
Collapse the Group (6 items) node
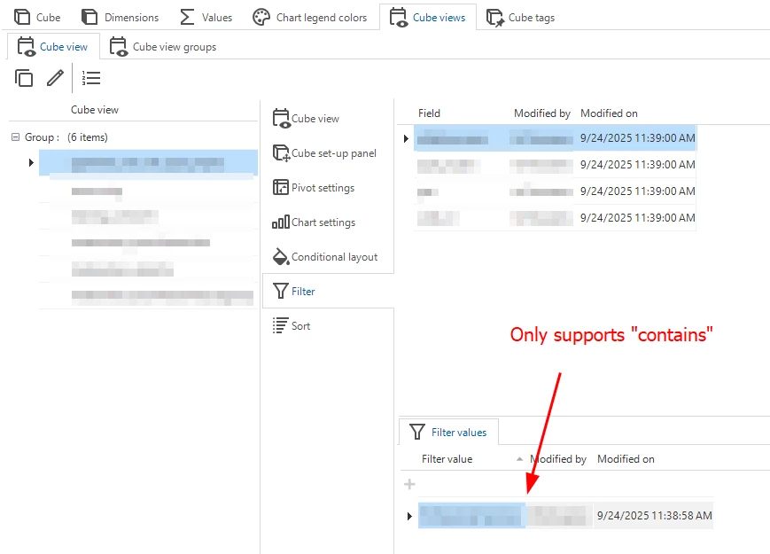pyautogui.click(x=15, y=137)
